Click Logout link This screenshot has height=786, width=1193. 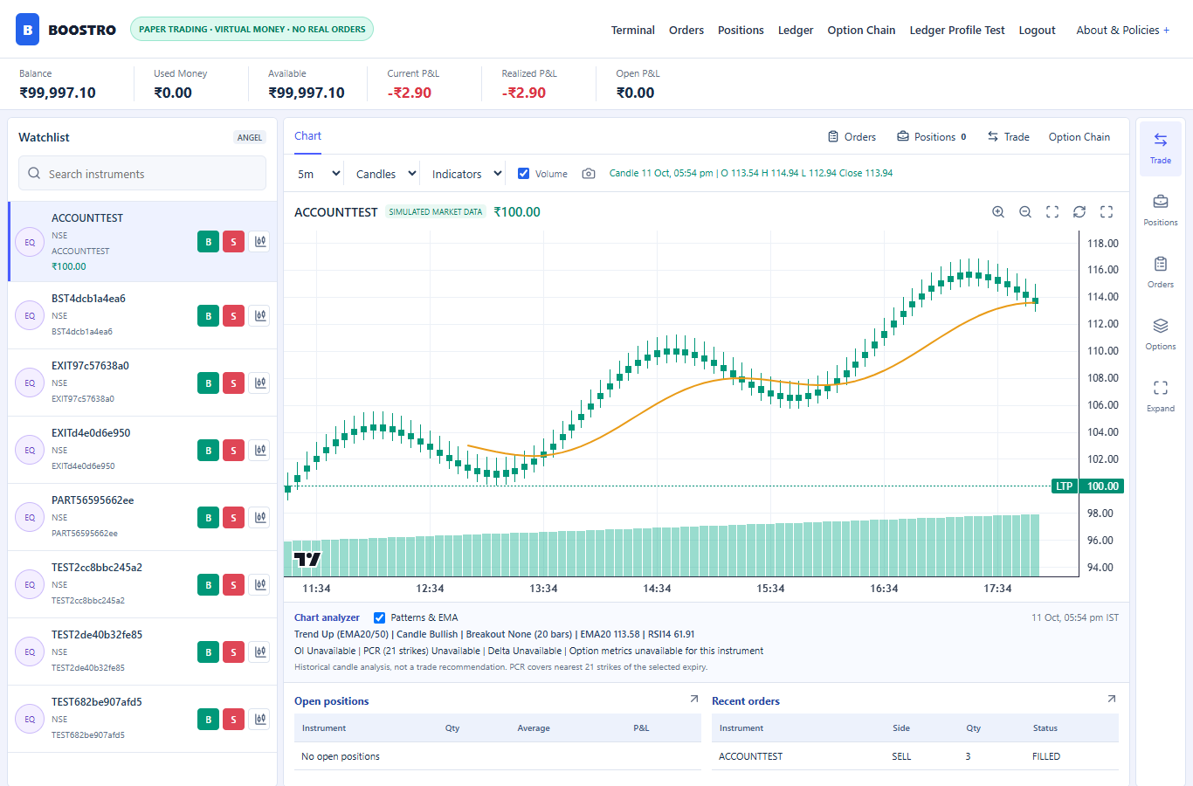click(x=1037, y=30)
